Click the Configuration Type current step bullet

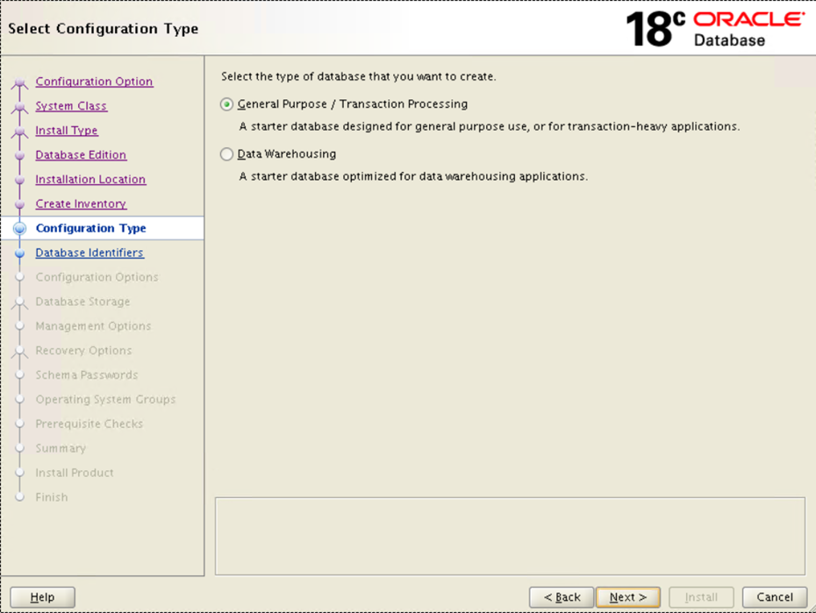[20, 229]
